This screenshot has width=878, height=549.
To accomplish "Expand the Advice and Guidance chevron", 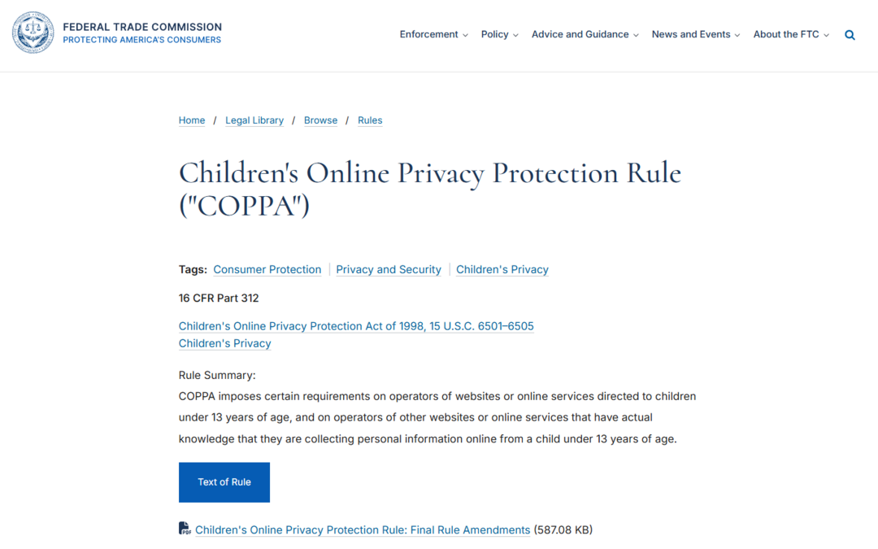I will (x=636, y=35).
